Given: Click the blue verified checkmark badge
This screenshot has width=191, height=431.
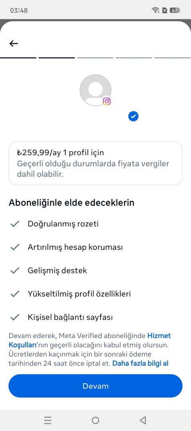Looking at the screenshot, I should 133,117.
